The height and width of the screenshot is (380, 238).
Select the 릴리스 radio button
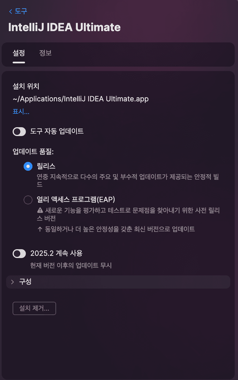(x=28, y=166)
